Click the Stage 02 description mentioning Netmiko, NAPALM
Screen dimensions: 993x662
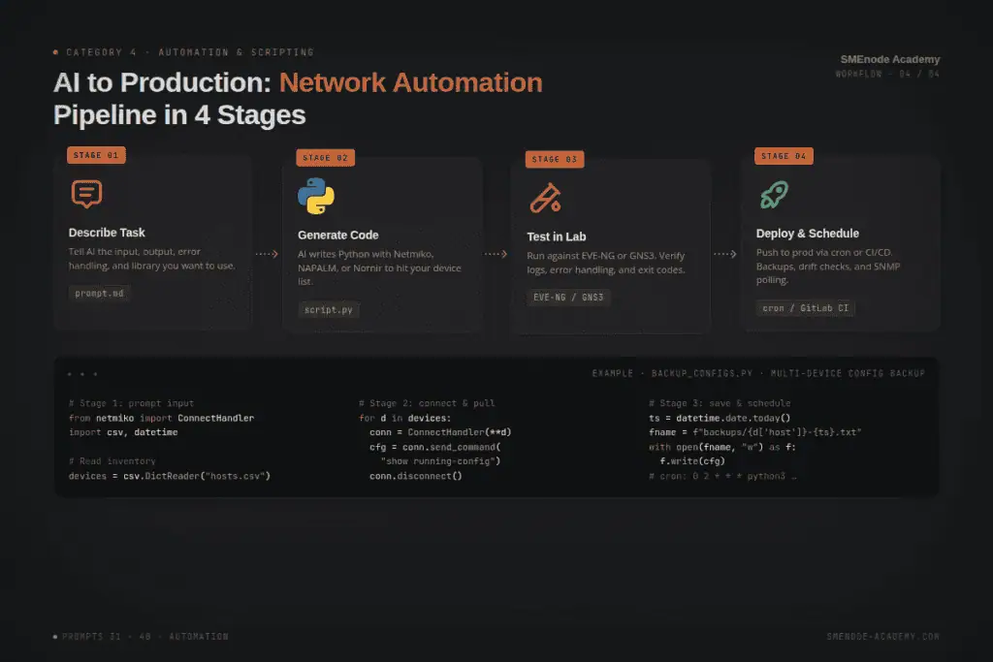pos(379,268)
